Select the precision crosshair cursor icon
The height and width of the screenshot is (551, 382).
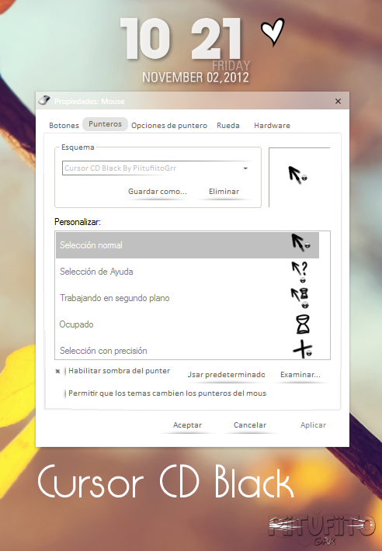click(x=303, y=348)
